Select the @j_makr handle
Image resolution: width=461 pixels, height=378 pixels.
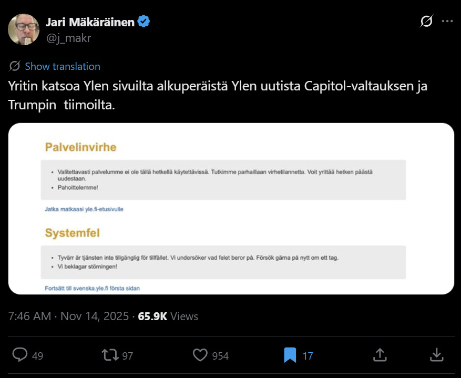68,38
